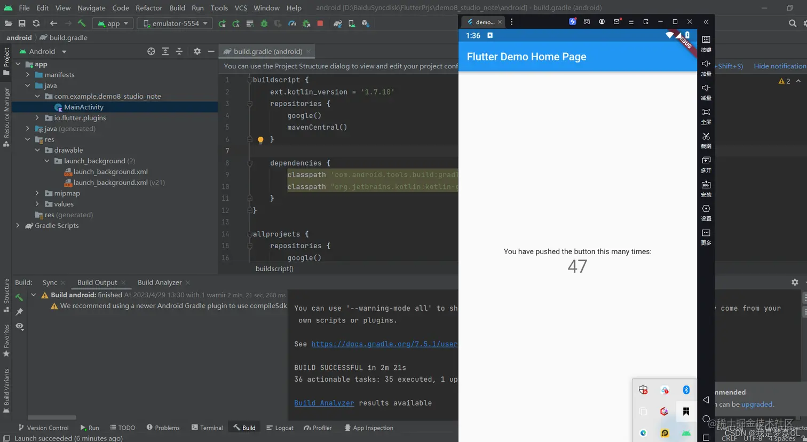Open the Tools menu
807x442 pixels.
point(219,7)
